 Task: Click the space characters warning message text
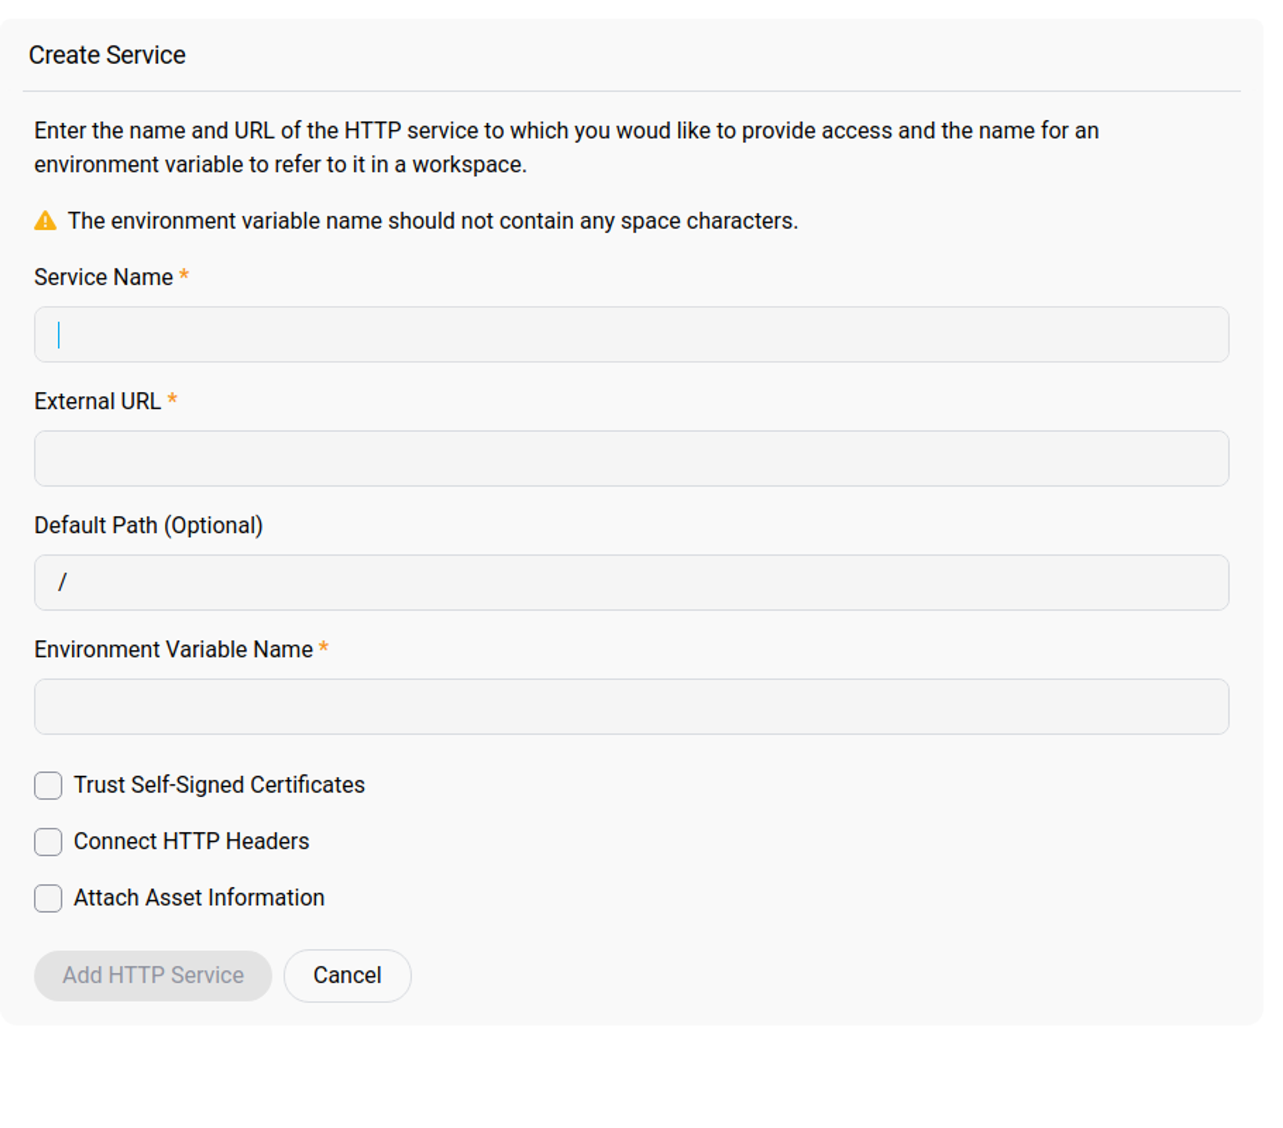pyautogui.click(x=433, y=221)
